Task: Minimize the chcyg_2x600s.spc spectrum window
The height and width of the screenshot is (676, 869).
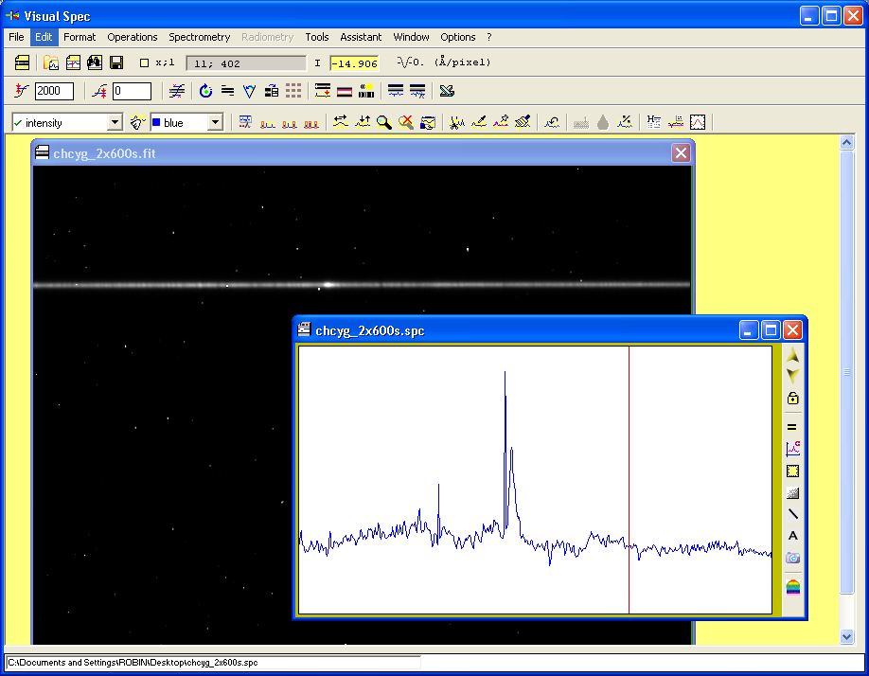Action: click(748, 330)
